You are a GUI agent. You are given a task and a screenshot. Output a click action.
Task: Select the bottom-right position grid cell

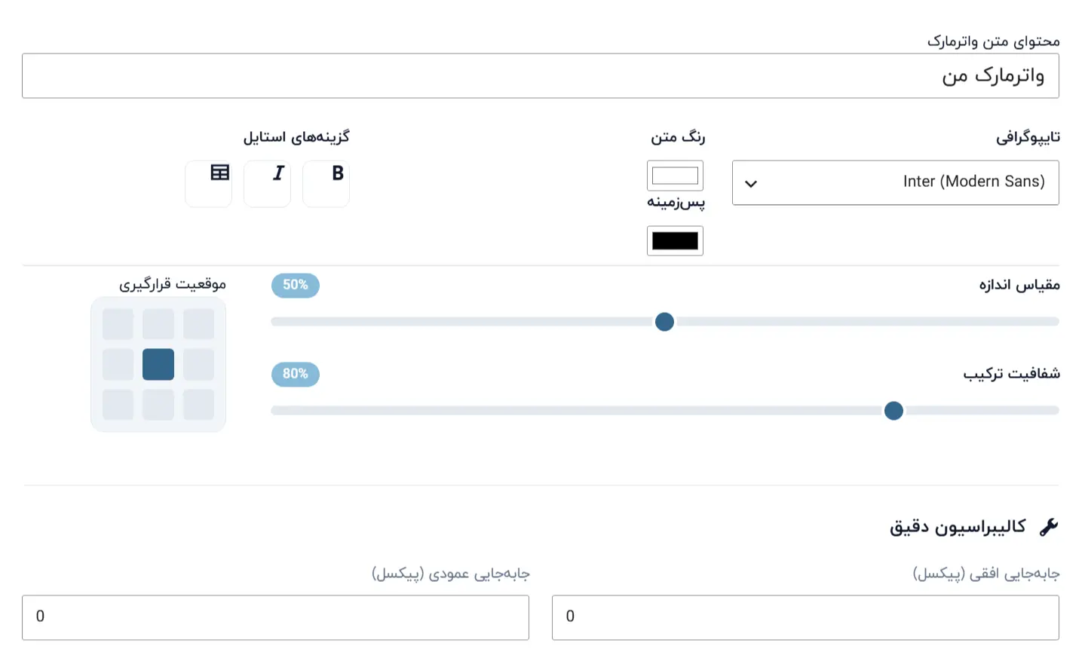[x=199, y=405]
